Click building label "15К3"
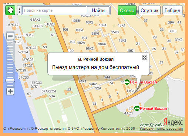 (x=115, y=32)
